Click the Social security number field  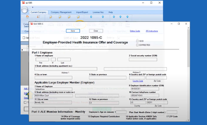(143, 60)
